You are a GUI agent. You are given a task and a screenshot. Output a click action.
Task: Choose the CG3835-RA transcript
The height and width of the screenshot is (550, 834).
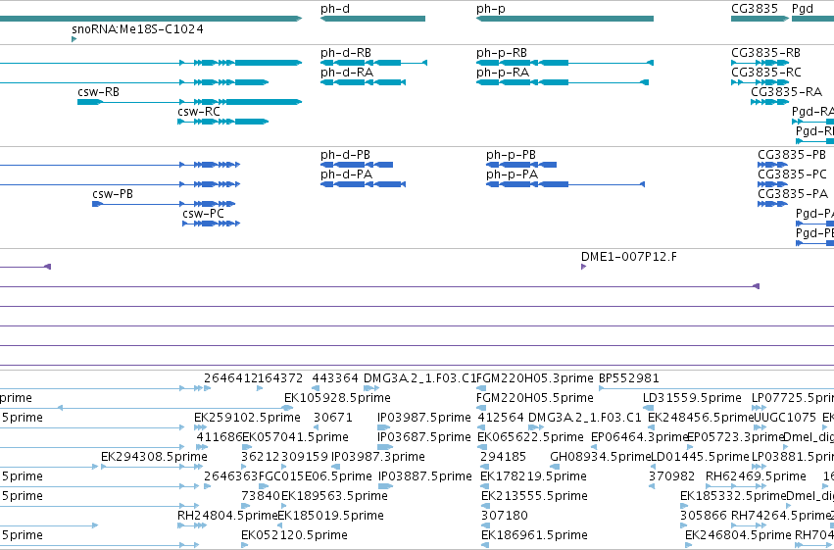[x=786, y=92]
